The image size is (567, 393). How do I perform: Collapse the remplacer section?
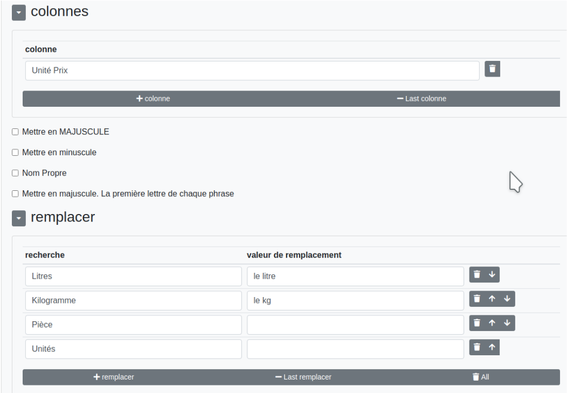click(x=19, y=218)
